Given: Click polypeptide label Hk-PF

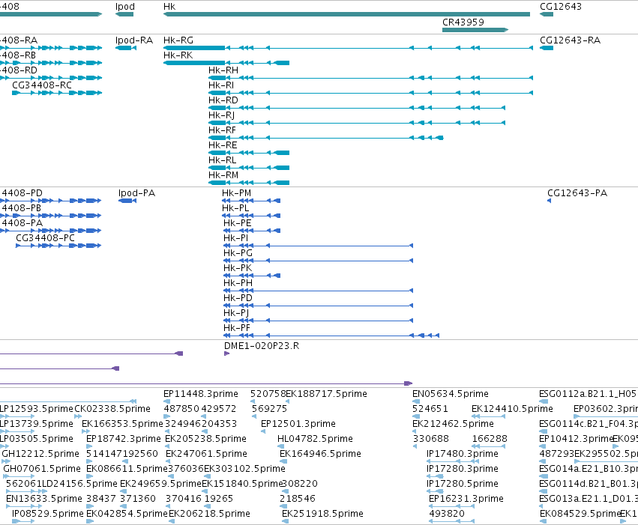Looking at the screenshot, I should [x=237, y=328].
